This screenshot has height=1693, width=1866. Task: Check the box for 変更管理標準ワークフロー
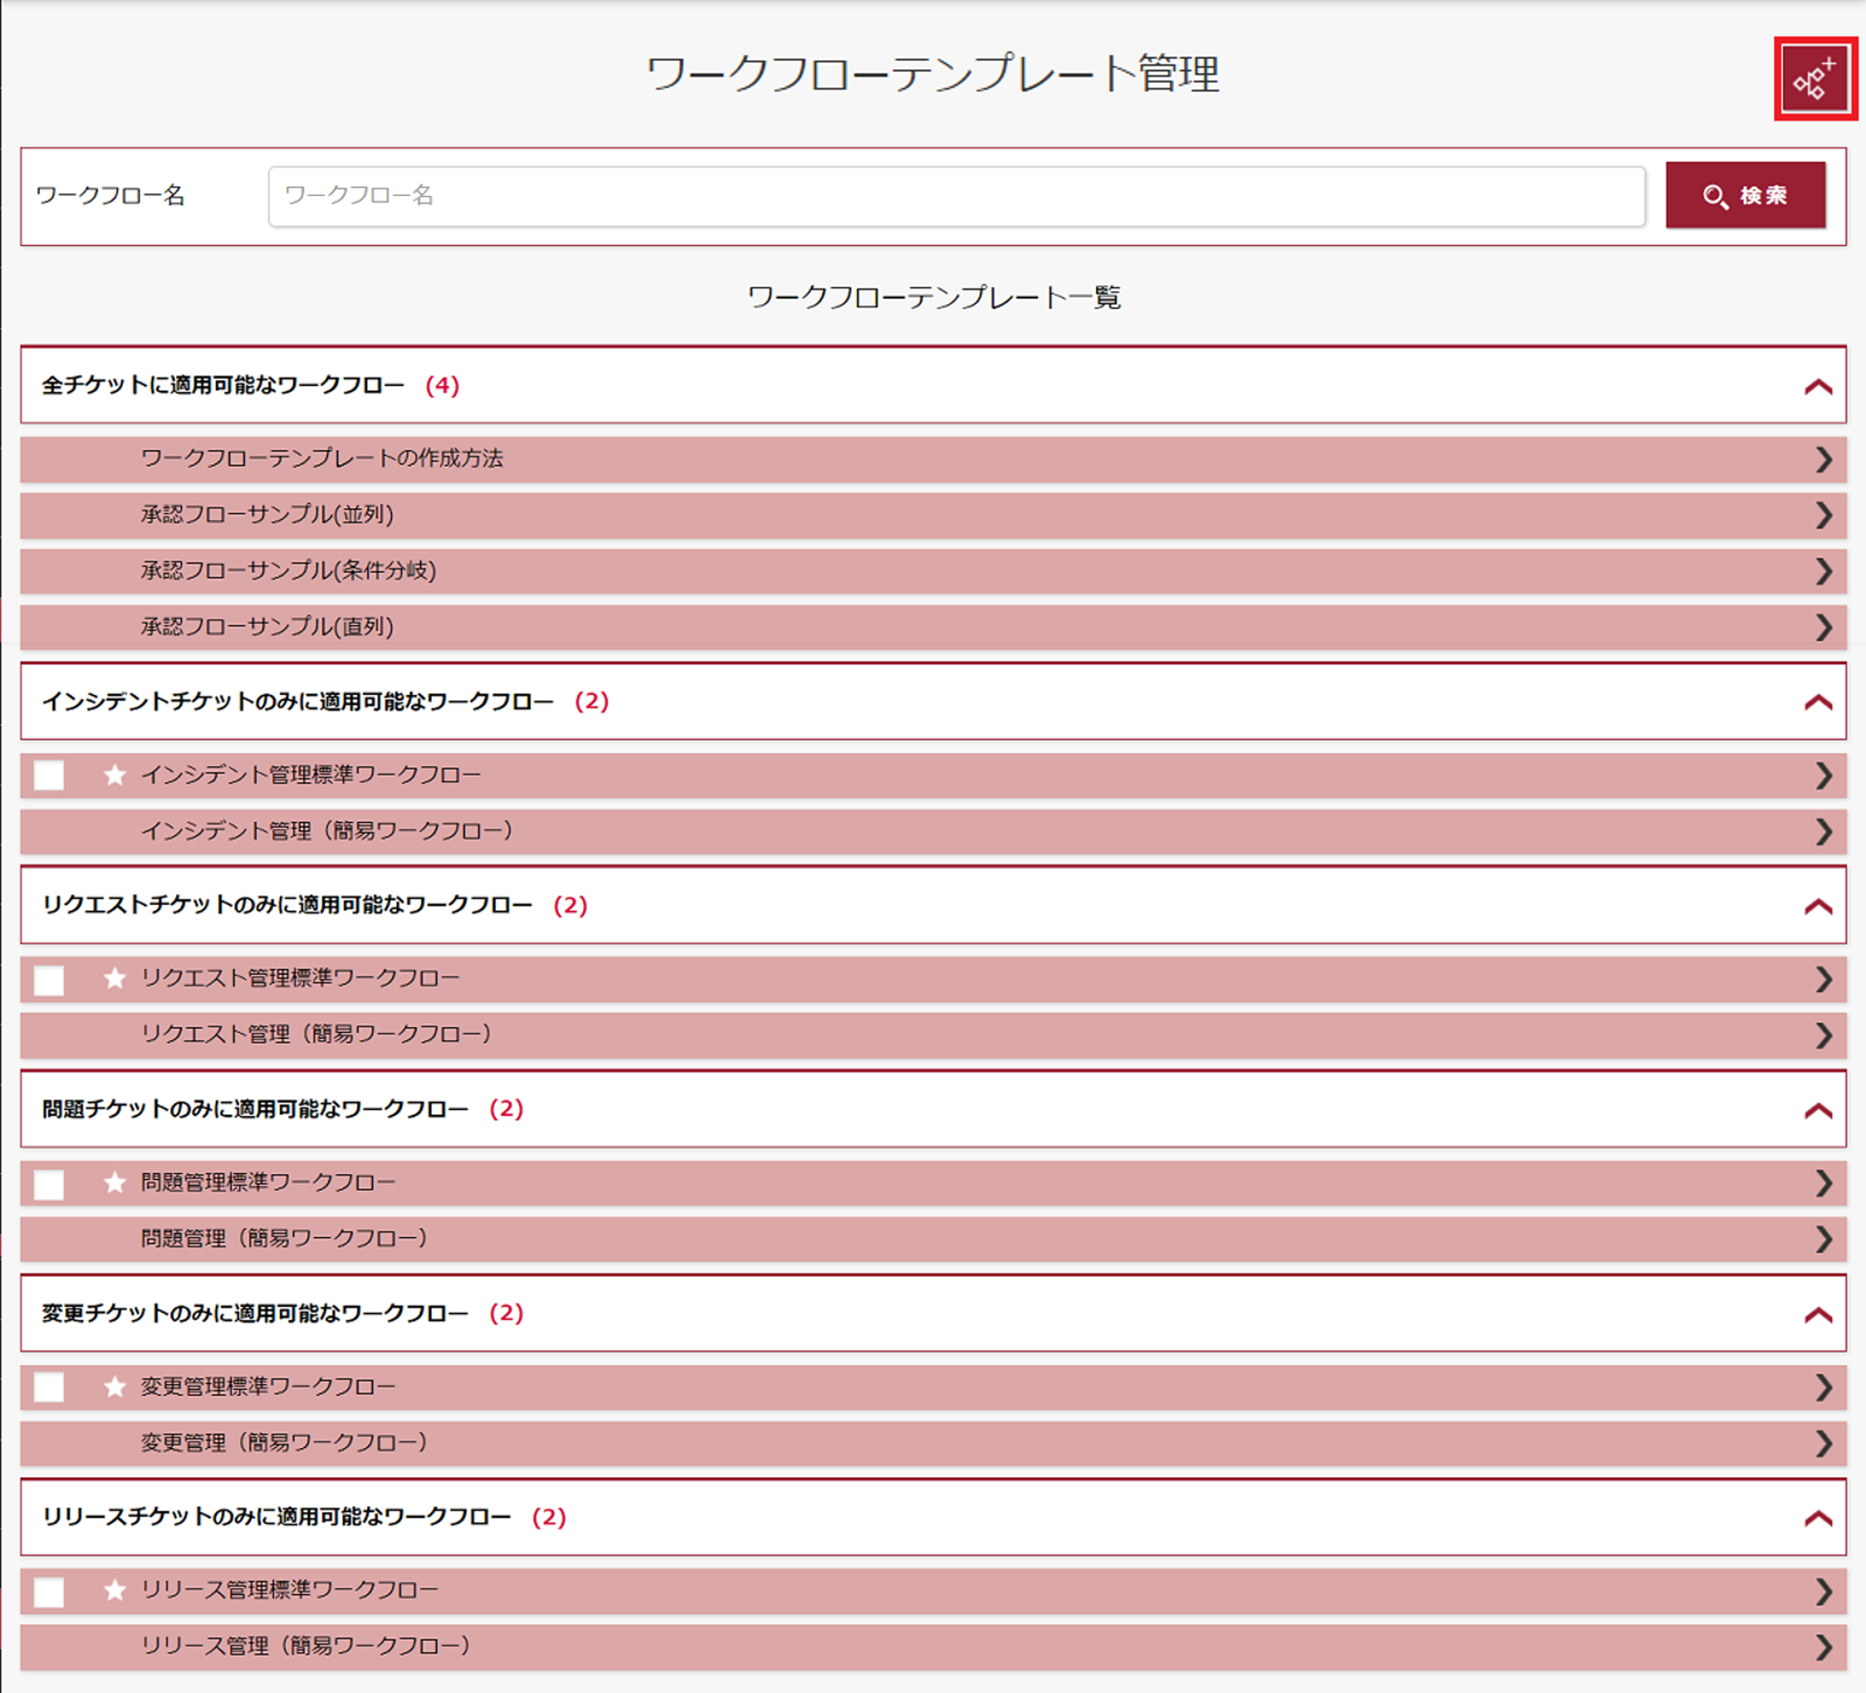(x=49, y=1387)
